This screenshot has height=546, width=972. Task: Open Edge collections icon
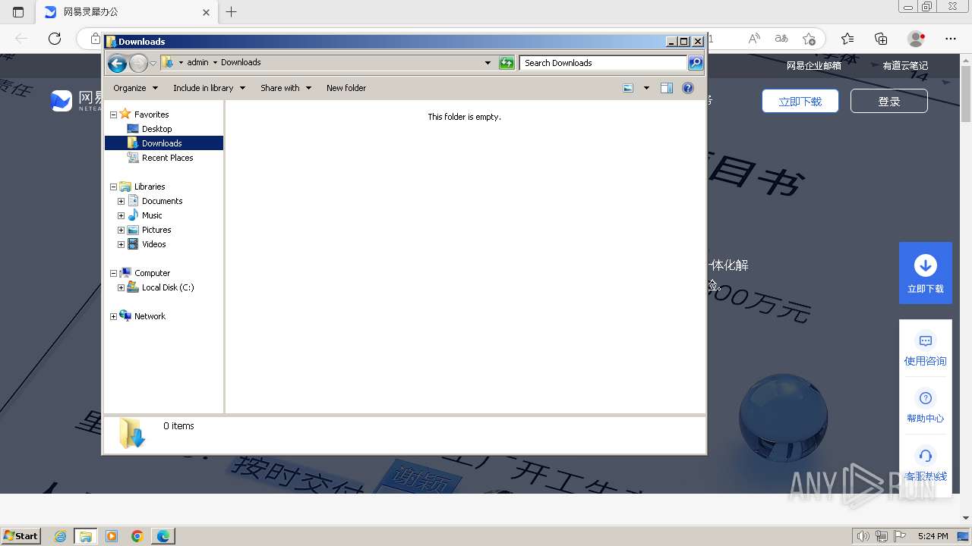pos(881,39)
